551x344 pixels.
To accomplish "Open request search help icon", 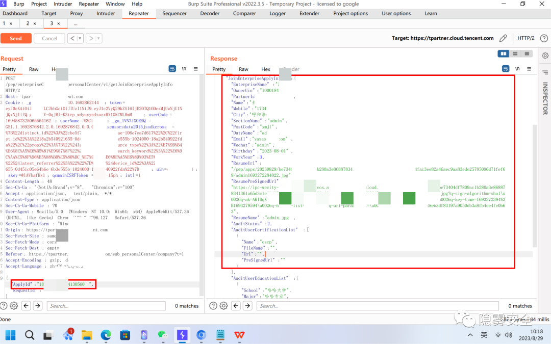I will tap(4, 306).
